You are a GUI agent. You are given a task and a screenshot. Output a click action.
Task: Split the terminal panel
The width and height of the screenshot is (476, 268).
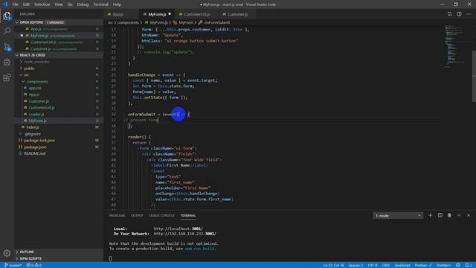(440, 215)
